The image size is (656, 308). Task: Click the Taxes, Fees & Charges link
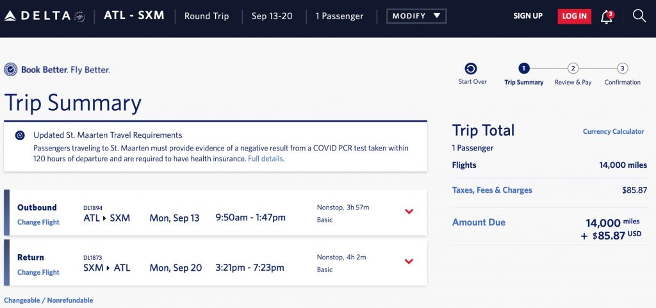pos(492,190)
